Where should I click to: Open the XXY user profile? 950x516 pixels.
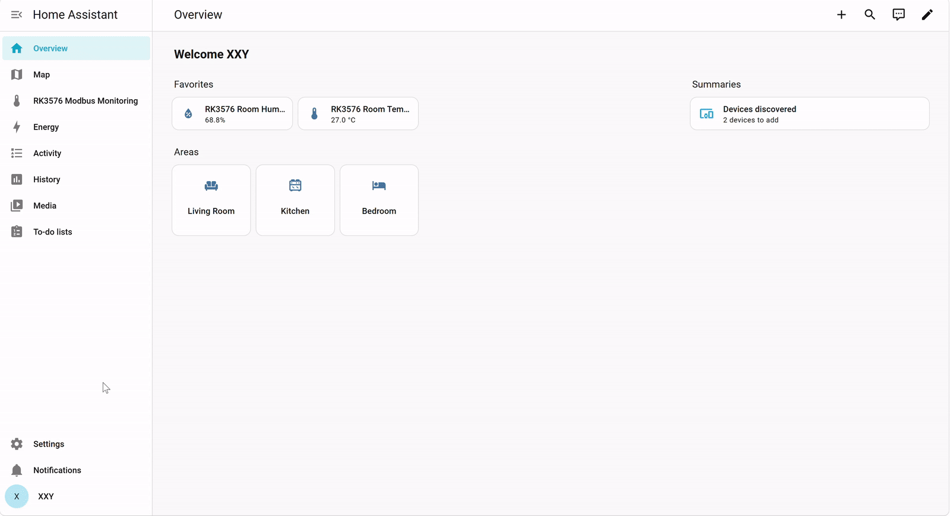[77, 496]
